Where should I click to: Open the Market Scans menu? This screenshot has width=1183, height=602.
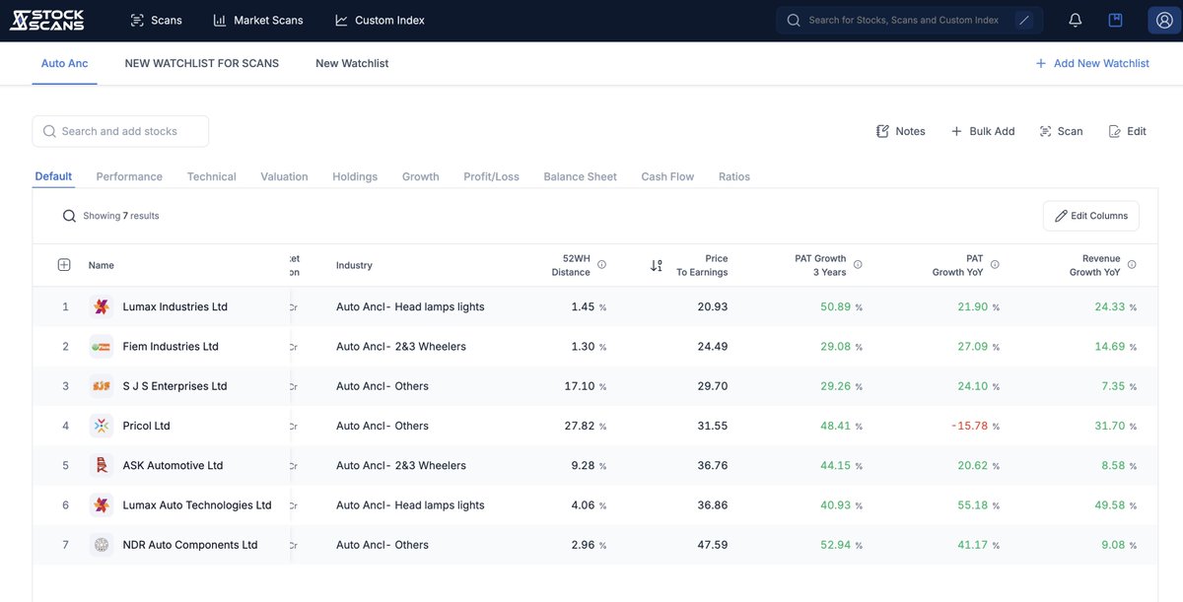[258, 20]
